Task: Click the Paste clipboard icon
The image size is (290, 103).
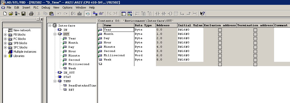Action: coord(51,14)
